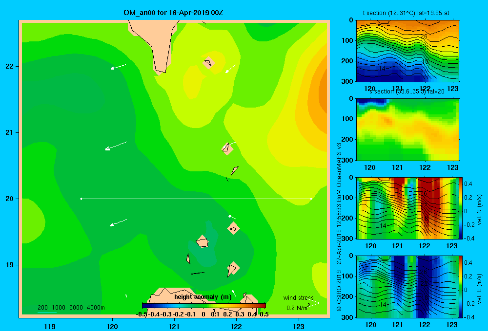Image resolution: width=488 pixels, height=331 pixels.
Task: Click the east endpoint of the latitude 20 section line
Action: pos(311,199)
